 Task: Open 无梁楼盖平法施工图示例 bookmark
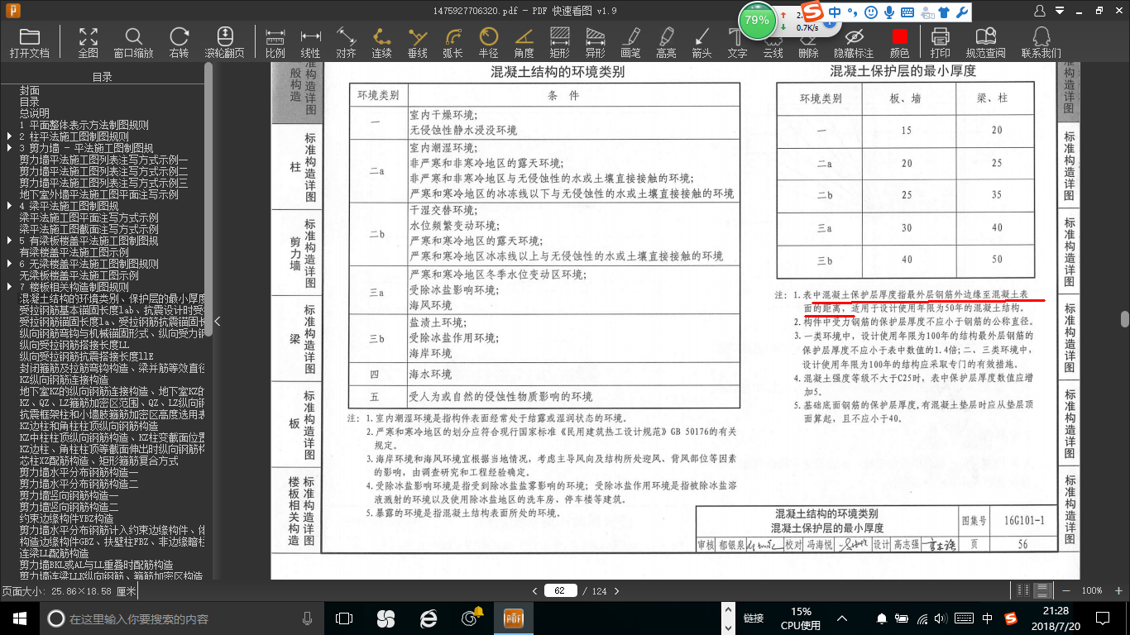[79, 275]
